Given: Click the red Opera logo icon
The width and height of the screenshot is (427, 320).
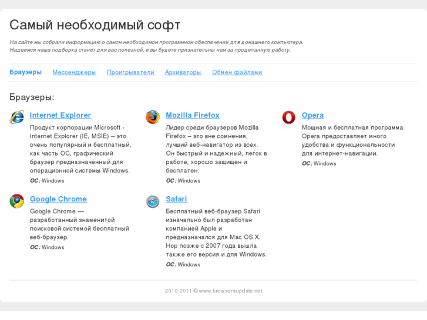Looking at the screenshot, I should coord(288,117).
